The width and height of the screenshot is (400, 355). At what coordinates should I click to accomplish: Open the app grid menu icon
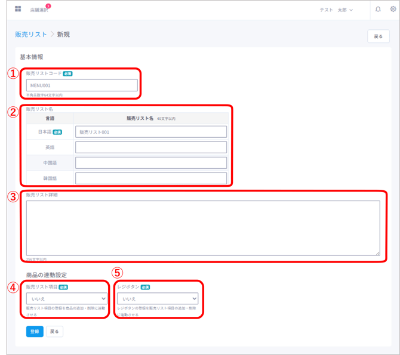coord(18,10)
